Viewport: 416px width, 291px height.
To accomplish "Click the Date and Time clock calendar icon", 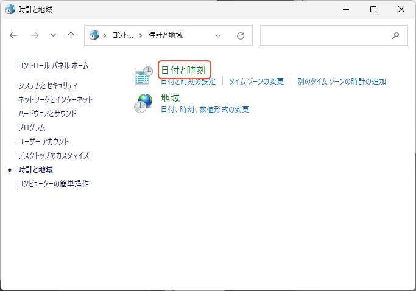I will pyautogui.click(x=143, y=75).
